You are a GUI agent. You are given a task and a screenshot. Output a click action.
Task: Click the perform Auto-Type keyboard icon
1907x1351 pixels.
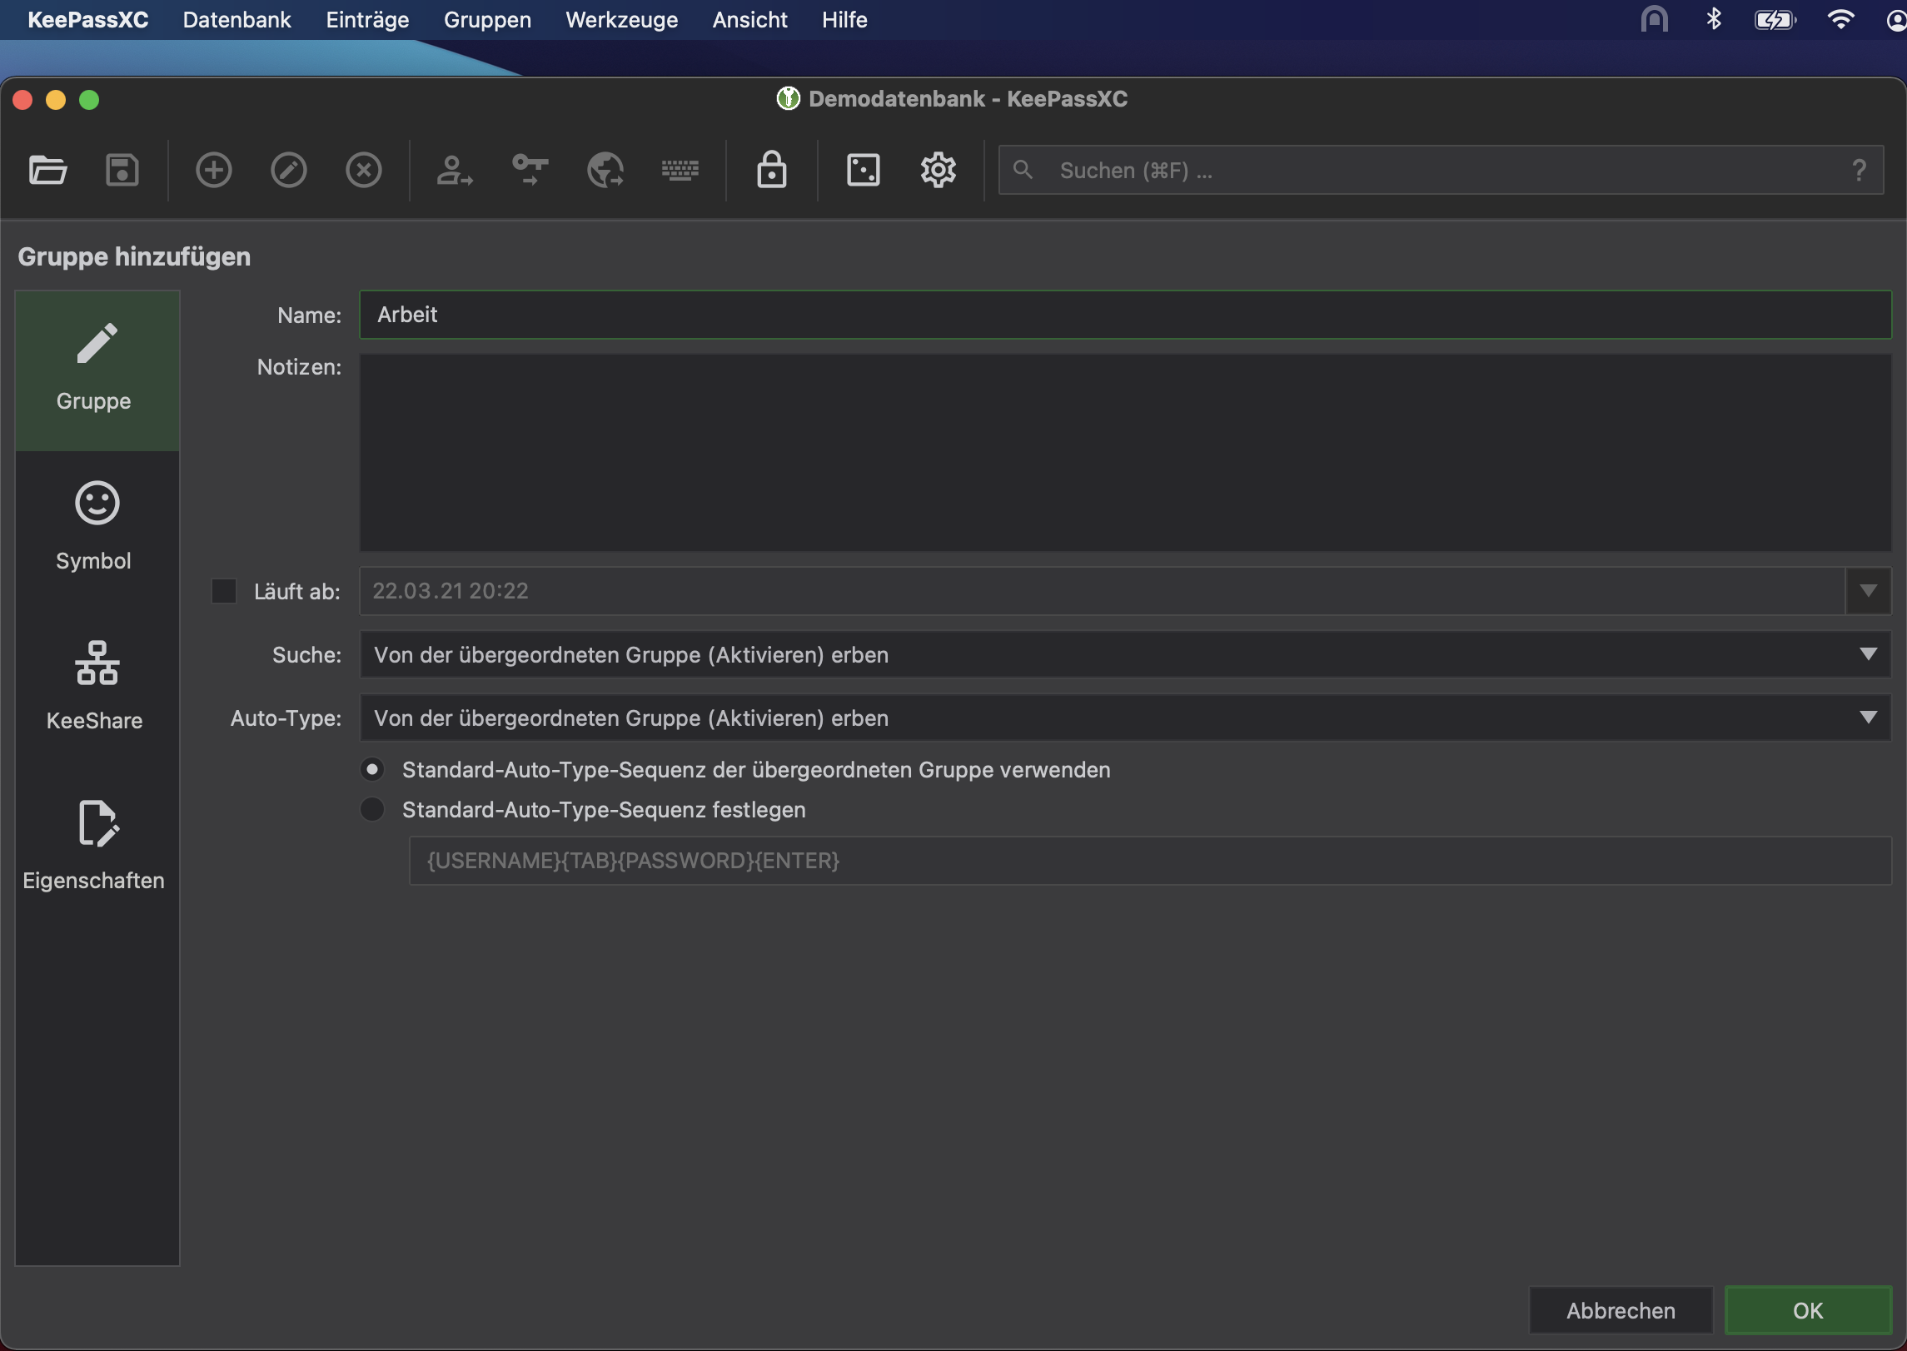(680, 170)
